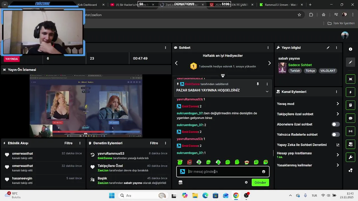Image resolution: width=358 pixels, height=201 pixels.
Task: Open browser extensions puzzle icon
Action: tap(311, 15)
